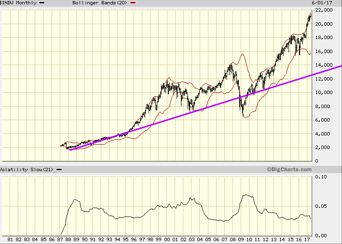Click the purple trend line's right end

(x=340, y=66)
